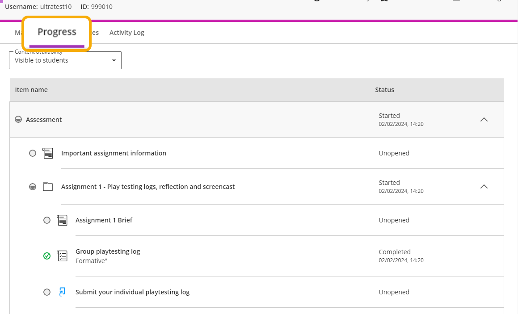Click the document icon beside Assignment 1 Brief
Viewport: 518px width, 314px height.
coord(62,220)
